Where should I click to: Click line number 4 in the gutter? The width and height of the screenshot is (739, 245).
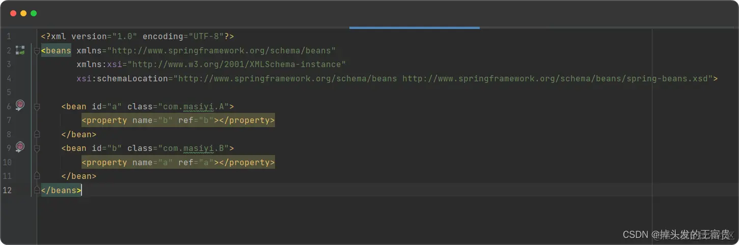9,78
